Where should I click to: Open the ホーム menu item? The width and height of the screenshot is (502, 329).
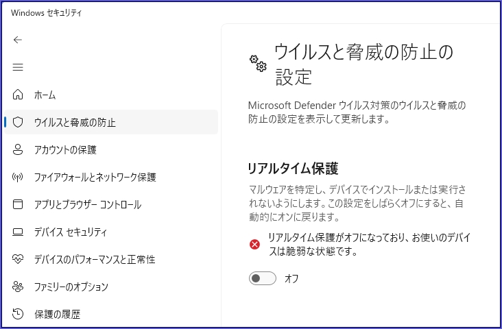45,95
